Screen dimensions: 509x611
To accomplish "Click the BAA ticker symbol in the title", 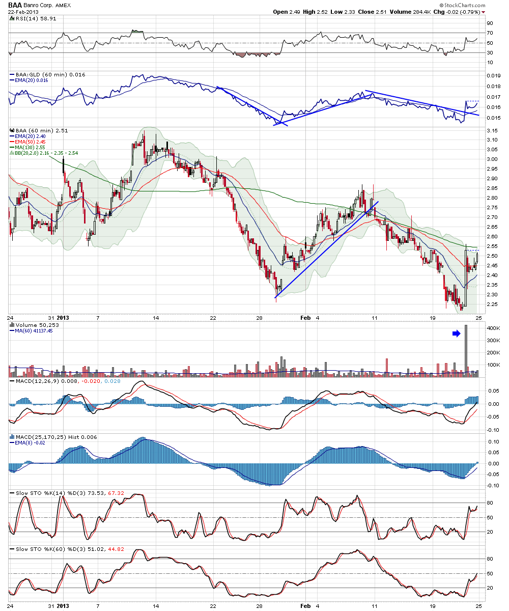I will coord(14,5).
